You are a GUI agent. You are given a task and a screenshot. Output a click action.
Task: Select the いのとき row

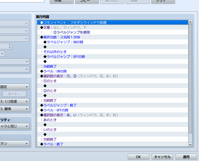[113, 129]
